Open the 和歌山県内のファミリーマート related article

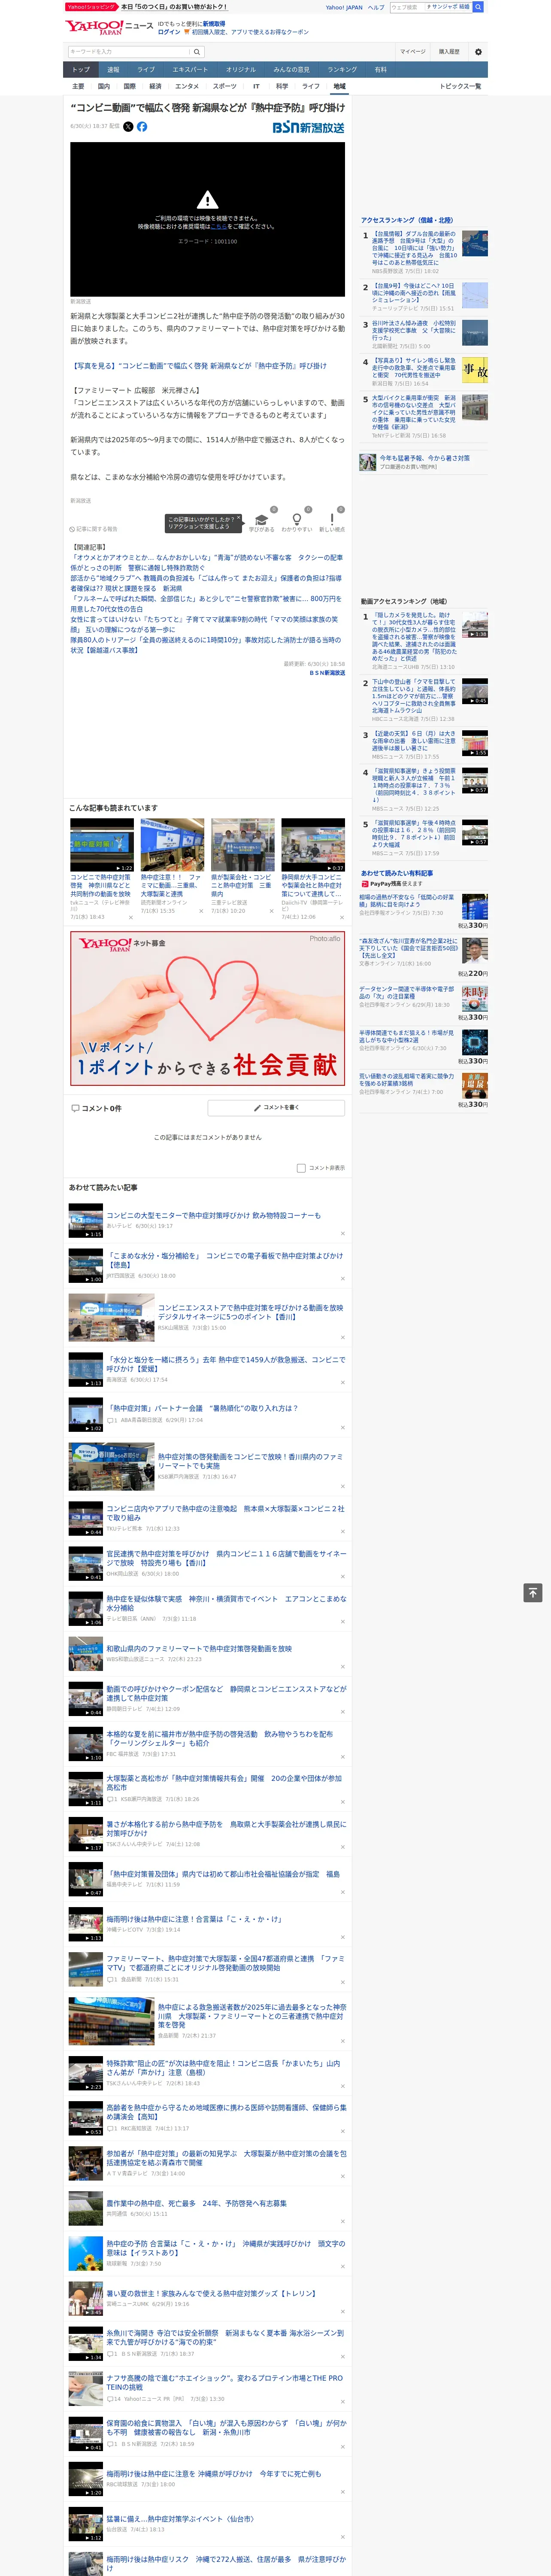[199, 1649]
